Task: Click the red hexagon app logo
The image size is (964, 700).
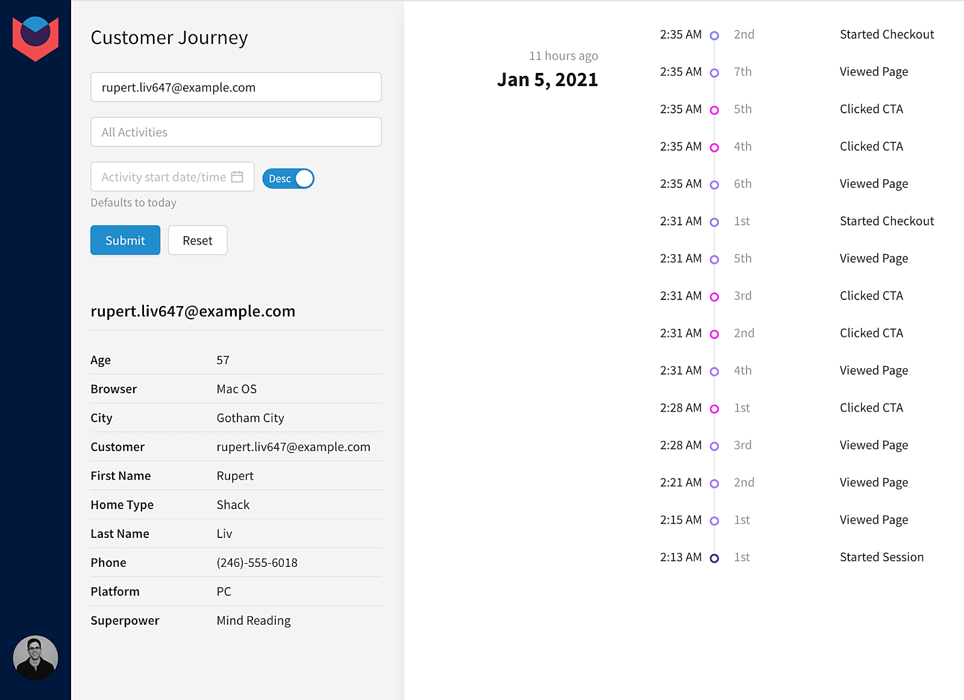Action: tap(36, 38)
